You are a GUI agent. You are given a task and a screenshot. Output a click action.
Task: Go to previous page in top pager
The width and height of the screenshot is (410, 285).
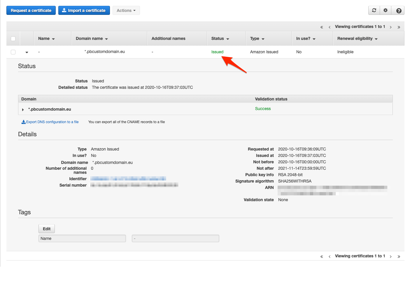330,27
